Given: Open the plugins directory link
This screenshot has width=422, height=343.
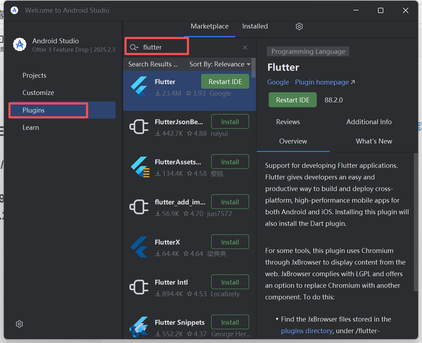Looking at the screenshot, I should click(x=307, y=331).
